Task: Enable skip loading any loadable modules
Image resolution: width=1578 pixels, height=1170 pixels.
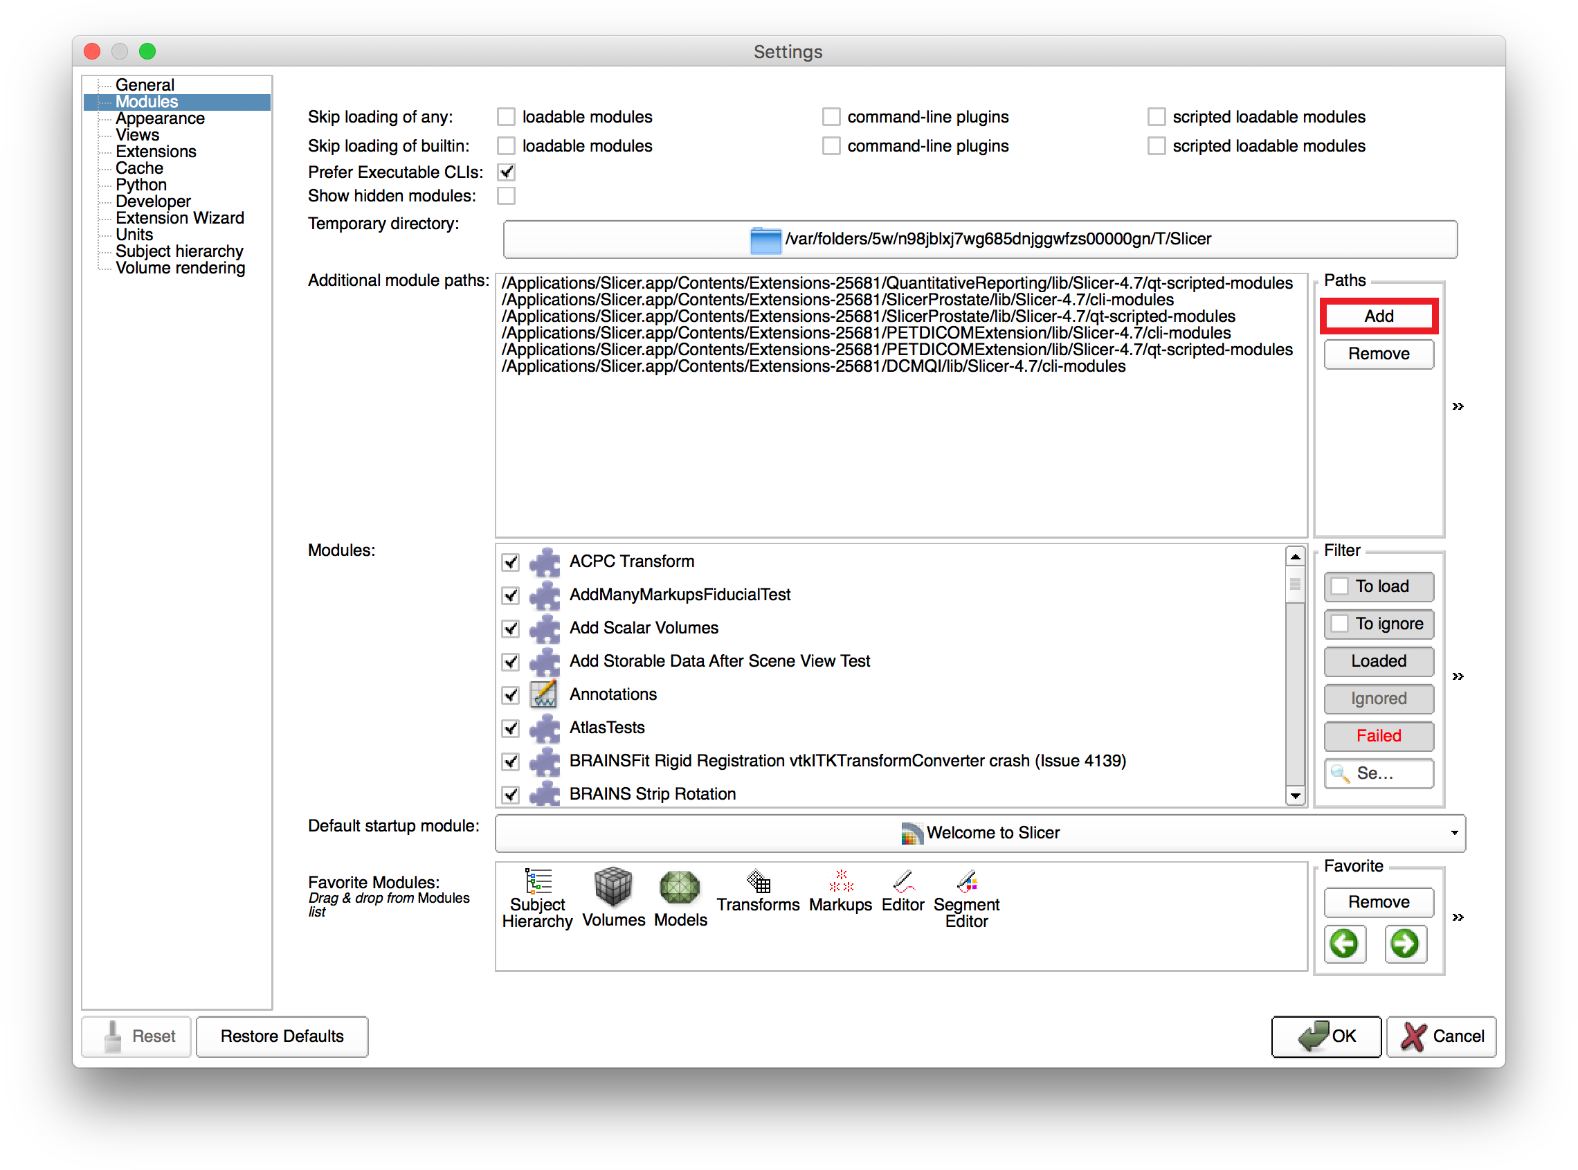Action: (506, 117)
